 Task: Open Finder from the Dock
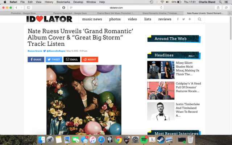pos(42,140)
